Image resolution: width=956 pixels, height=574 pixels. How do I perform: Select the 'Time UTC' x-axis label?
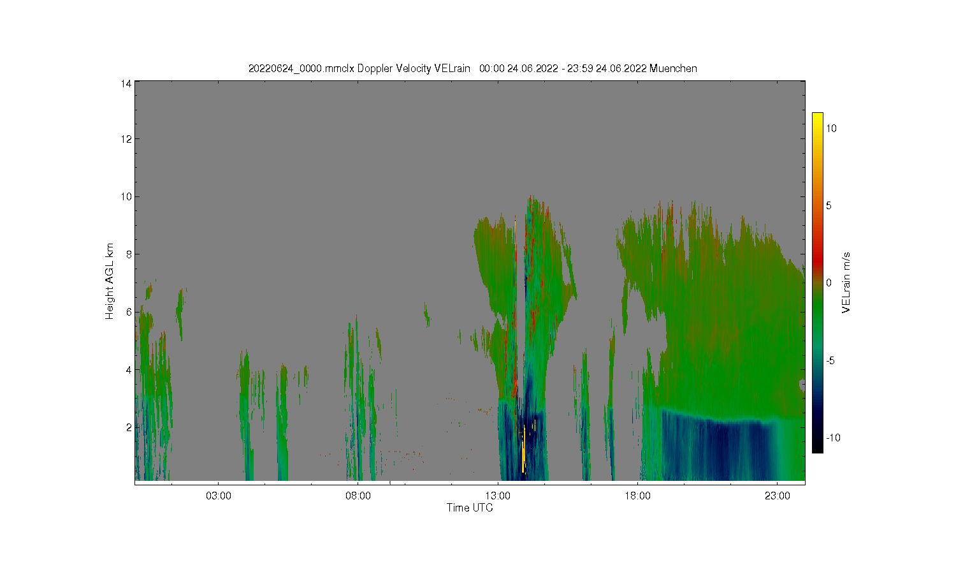[469, 508]
